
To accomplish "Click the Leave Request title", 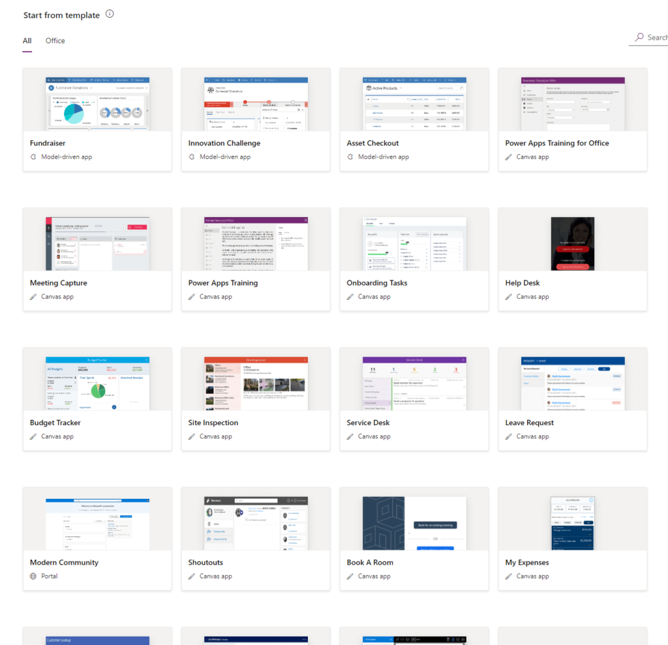I will coord(530,423).
